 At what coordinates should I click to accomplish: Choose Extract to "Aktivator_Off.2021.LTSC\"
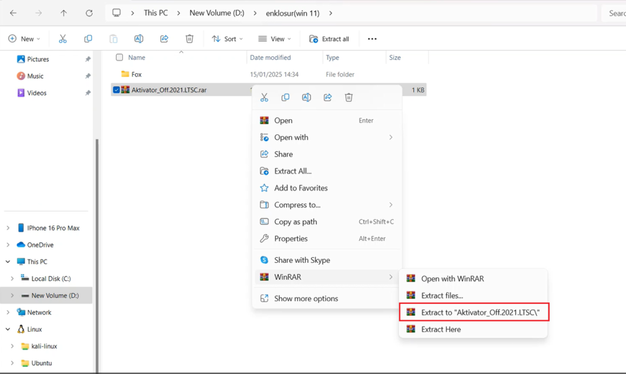[x=474, y=312]
